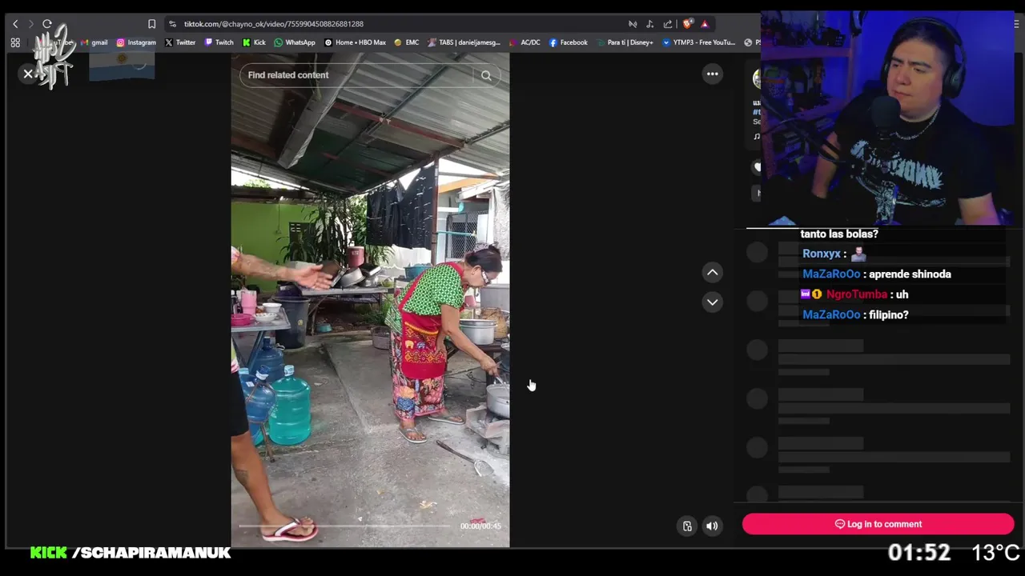
Task: Click the NgroTumba username in chat
Action: [857, 294]
